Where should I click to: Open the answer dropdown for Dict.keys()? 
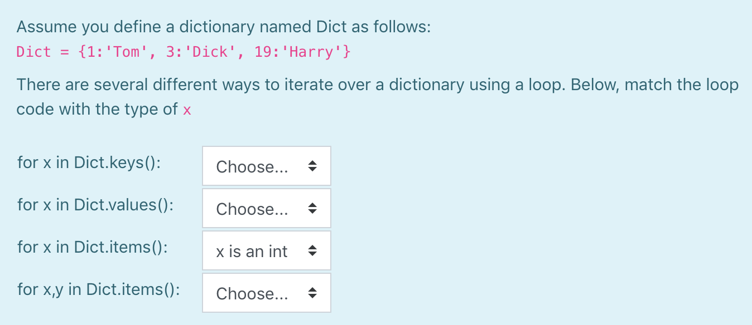266,166
